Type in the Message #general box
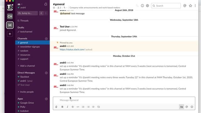The width and height of the screenshot is (201, 113). coord(124,100)
